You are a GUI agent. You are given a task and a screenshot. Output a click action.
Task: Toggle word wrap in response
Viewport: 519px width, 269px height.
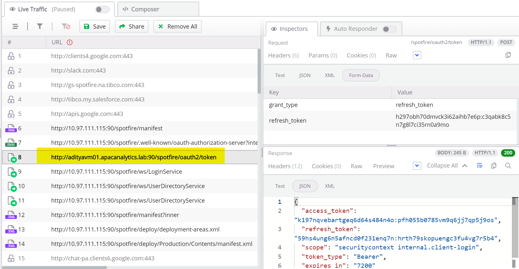click(x=480, y=166)
